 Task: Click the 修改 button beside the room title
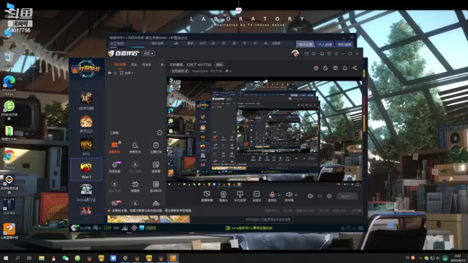coord(219,65)
